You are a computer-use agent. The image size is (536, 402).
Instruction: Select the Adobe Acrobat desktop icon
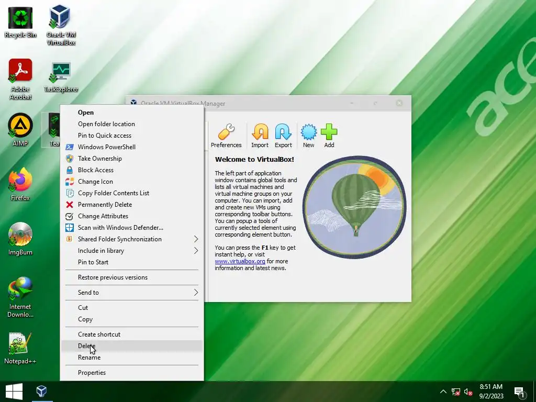20,79
